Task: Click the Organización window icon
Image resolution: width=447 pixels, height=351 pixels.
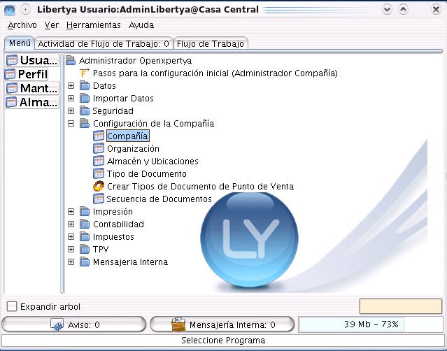Action: click(x=99, y=149)
